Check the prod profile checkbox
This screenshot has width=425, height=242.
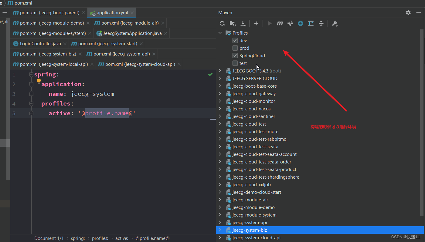235,48
